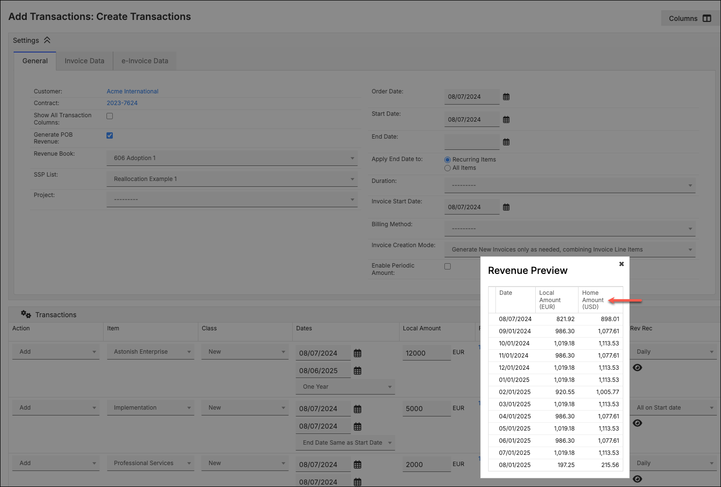Screen dimensions: 721x487
Task: Open calendar for Professional Services start date
Action: pos(357,465)
